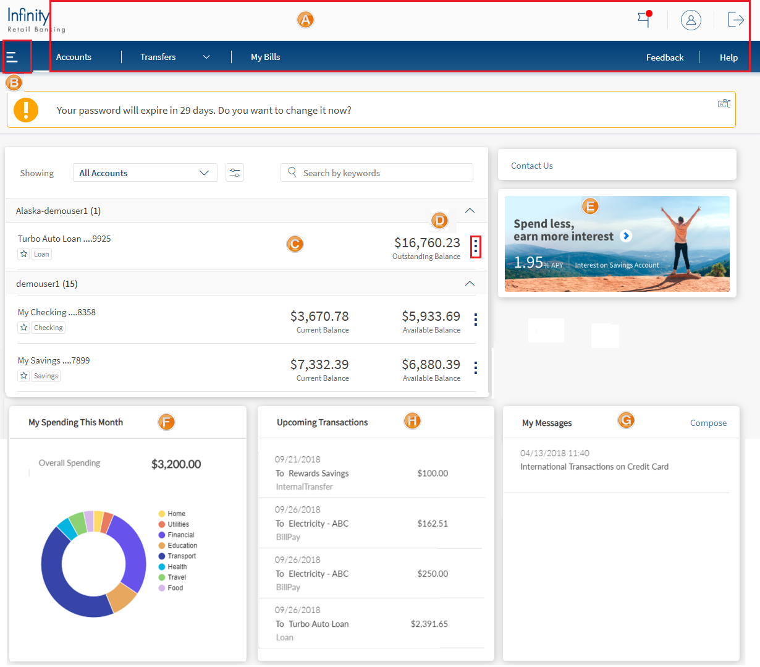
Task: Click the Compose link in My Messages
Action: pyautogui.click(x=708, y=423)
